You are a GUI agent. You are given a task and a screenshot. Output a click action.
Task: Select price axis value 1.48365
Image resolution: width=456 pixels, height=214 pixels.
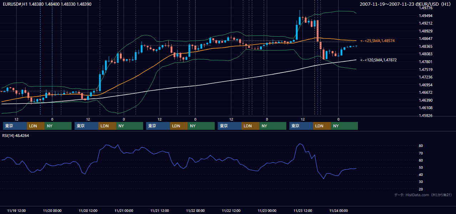coord(426,46)
